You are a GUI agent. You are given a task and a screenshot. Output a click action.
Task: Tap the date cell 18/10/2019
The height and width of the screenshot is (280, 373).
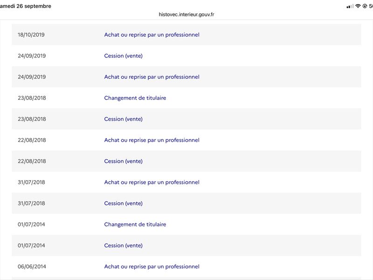pyautogui.click(x=31, y=35)
